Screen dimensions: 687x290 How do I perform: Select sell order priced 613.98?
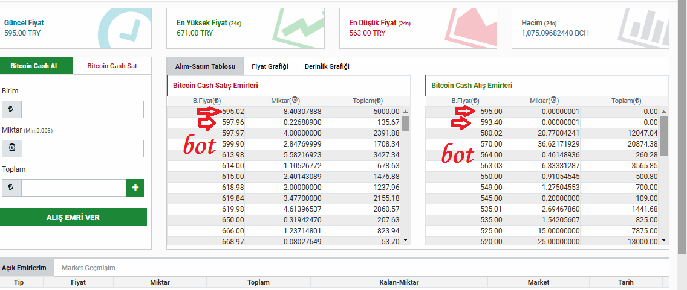284,155
